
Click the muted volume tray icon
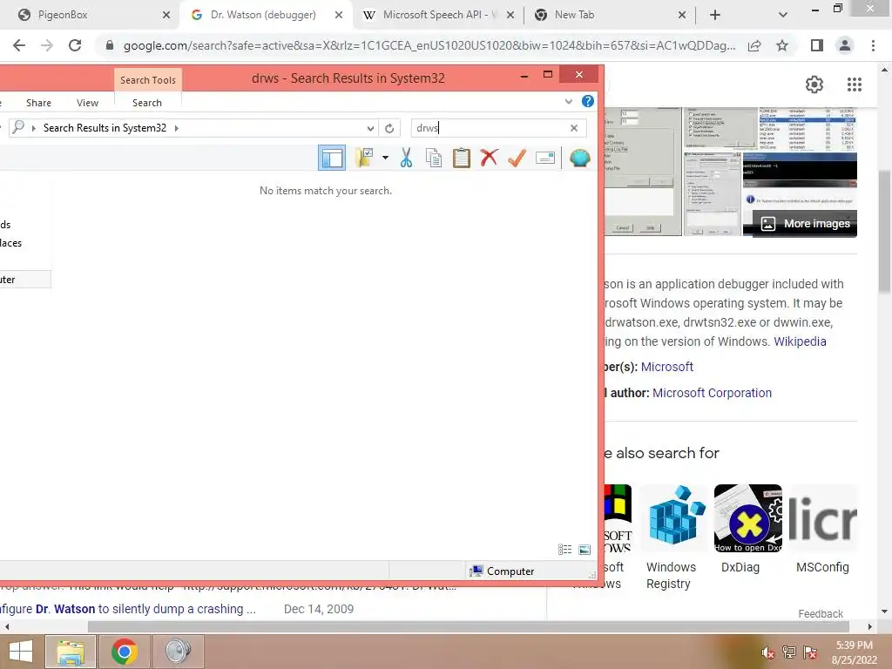pyautogui.click(x=767, y=652)
